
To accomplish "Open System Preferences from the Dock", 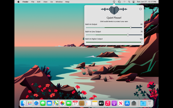I will pos(134,103).
